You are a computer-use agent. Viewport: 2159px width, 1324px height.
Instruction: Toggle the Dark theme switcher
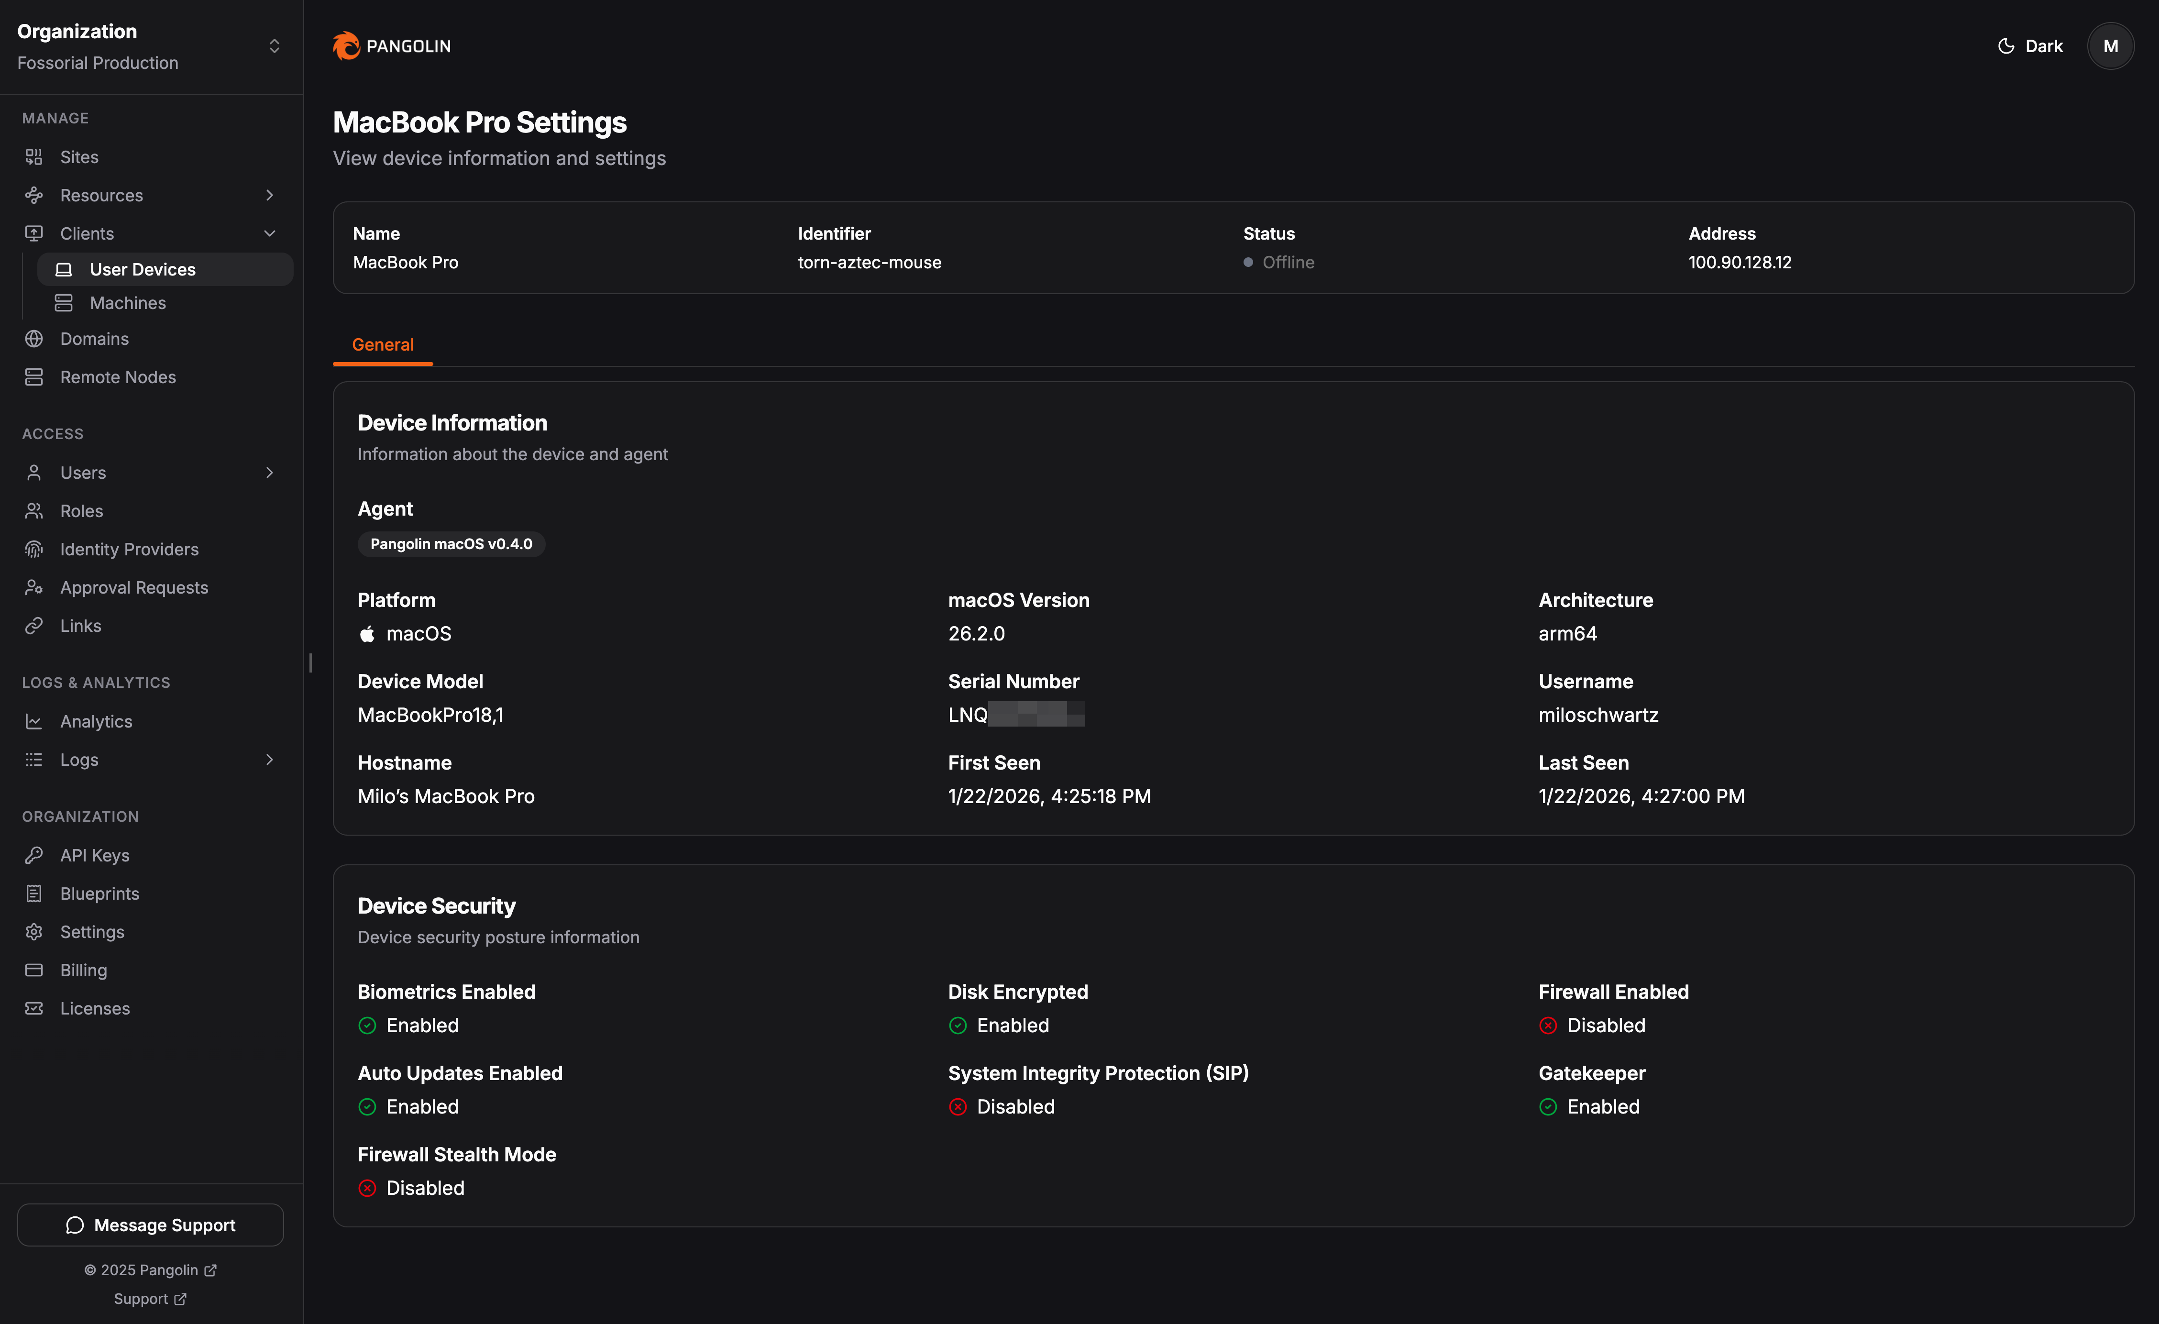2029,45
